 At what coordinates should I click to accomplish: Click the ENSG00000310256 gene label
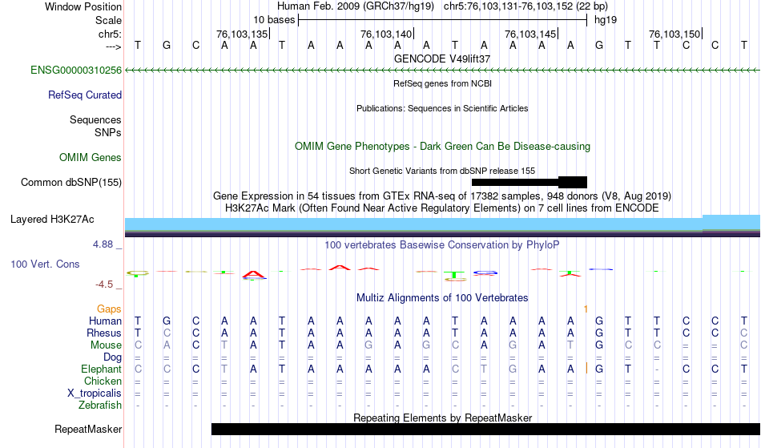click(x=76, y=70)
